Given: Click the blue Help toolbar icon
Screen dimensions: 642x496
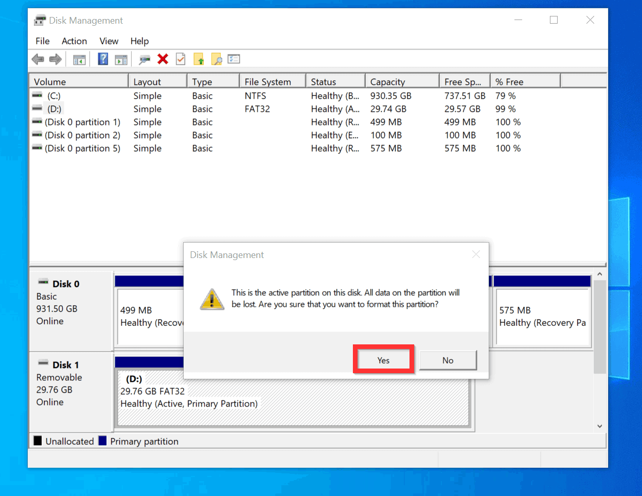Looking at the screenshot, I should [103, 59].
